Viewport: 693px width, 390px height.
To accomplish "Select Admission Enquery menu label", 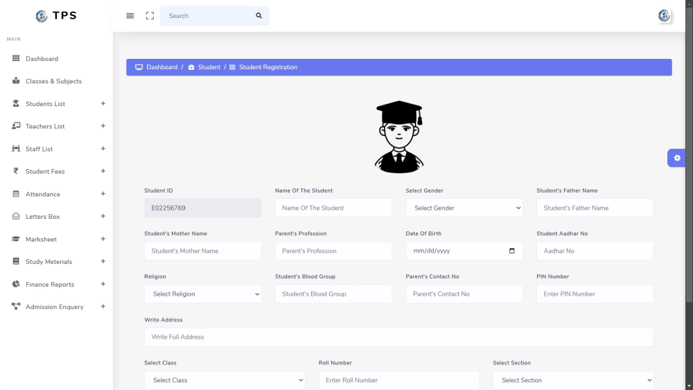I will pyautogui.click(x=54, y=307).
